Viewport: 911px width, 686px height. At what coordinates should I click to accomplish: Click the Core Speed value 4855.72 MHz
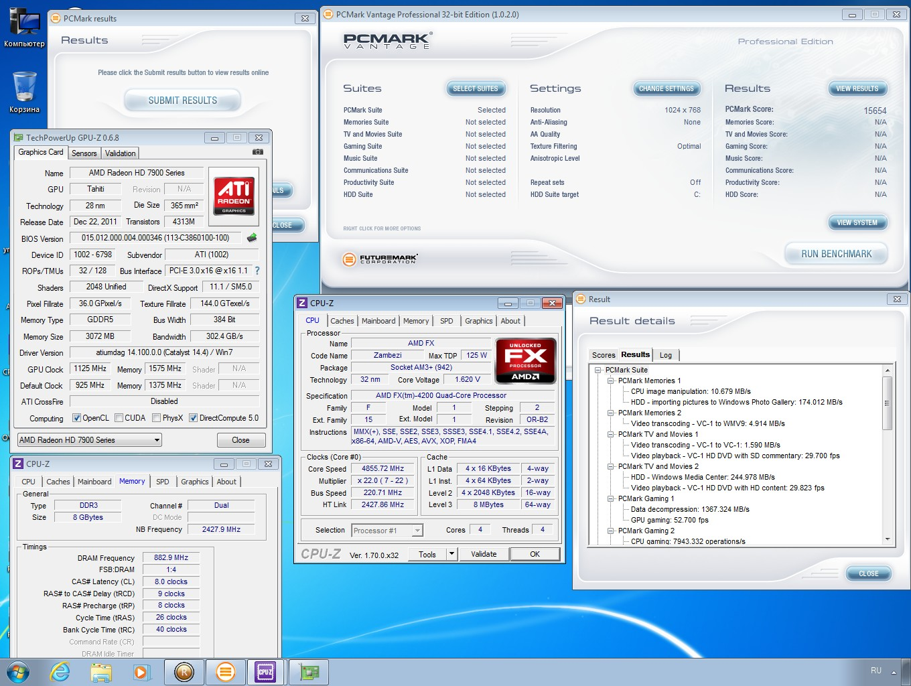(x=382, y=469)
